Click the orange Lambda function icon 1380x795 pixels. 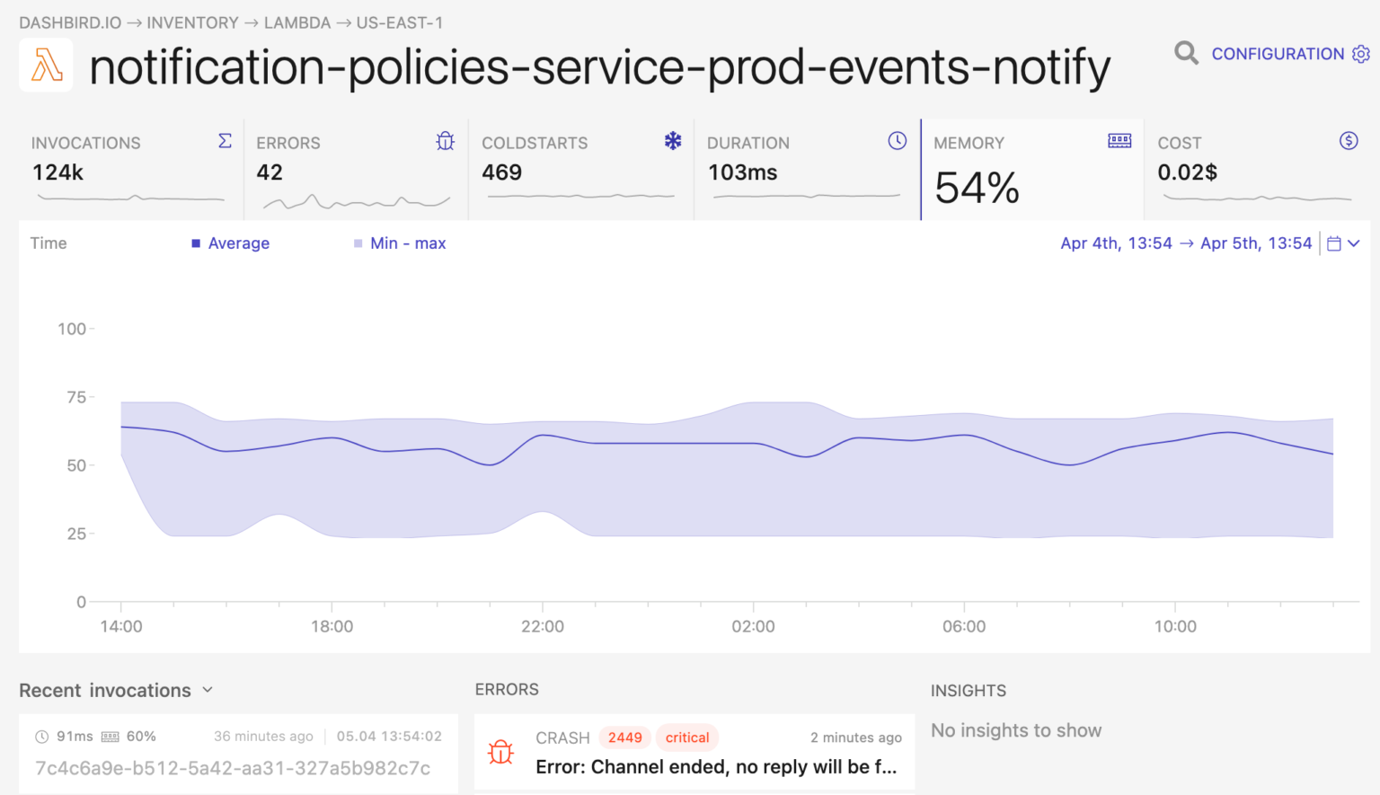tap(47, 66)
